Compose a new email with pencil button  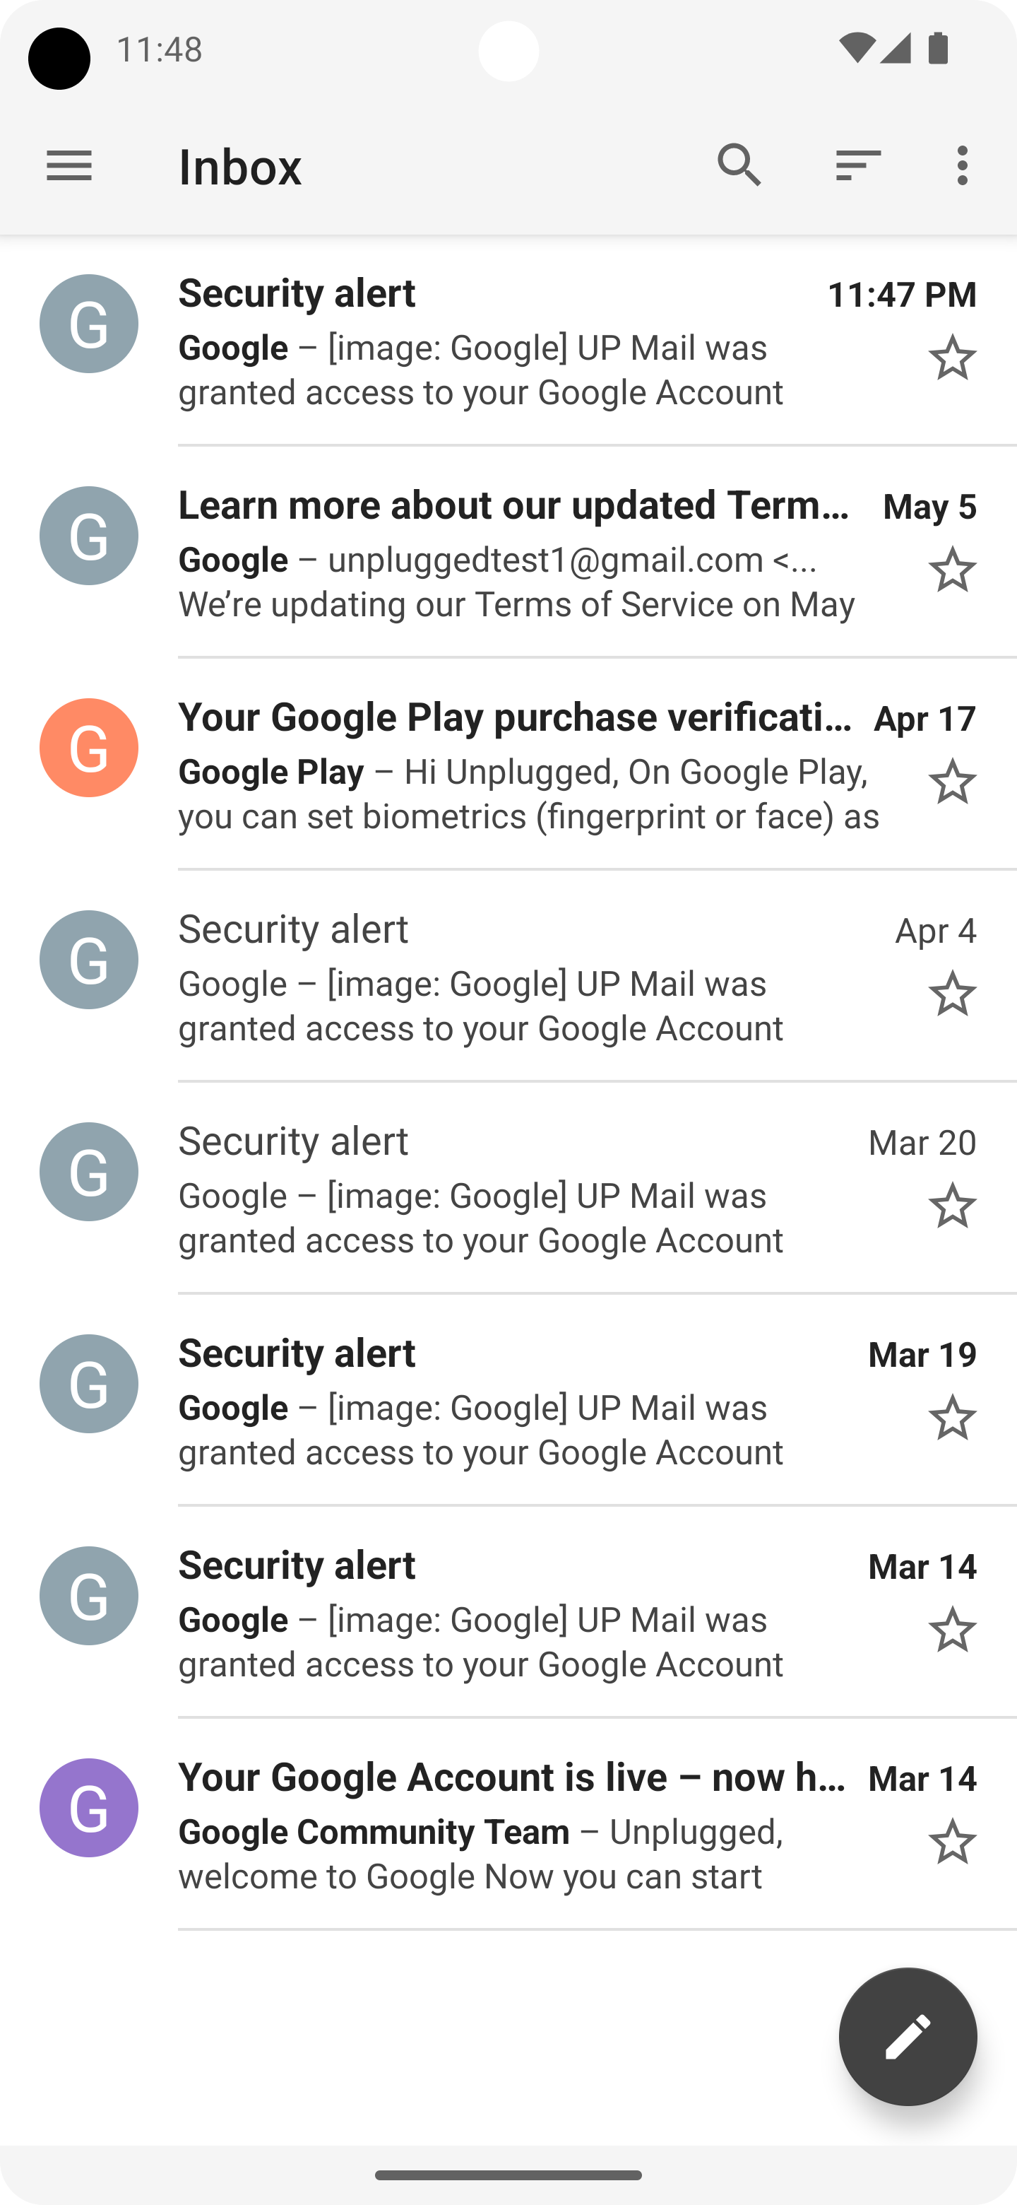(x=908, y=2035)
